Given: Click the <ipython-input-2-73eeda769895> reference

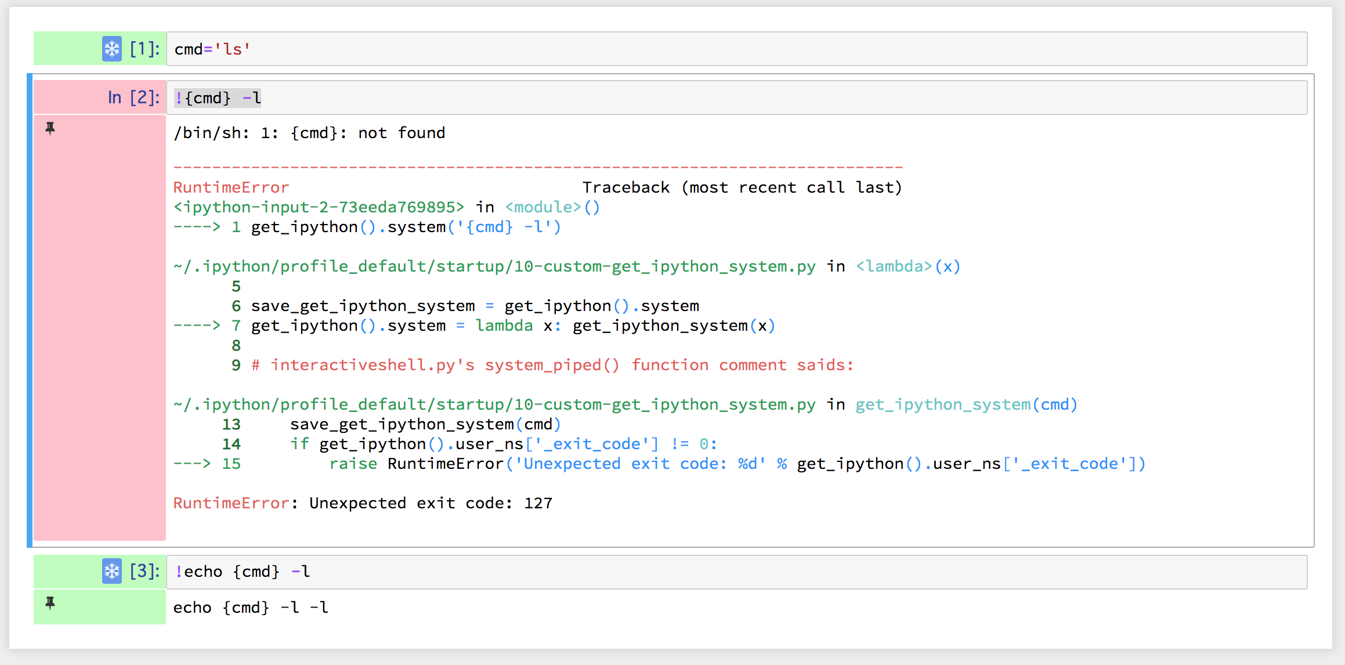Looking at the screenshot, I should click(319, 207).
